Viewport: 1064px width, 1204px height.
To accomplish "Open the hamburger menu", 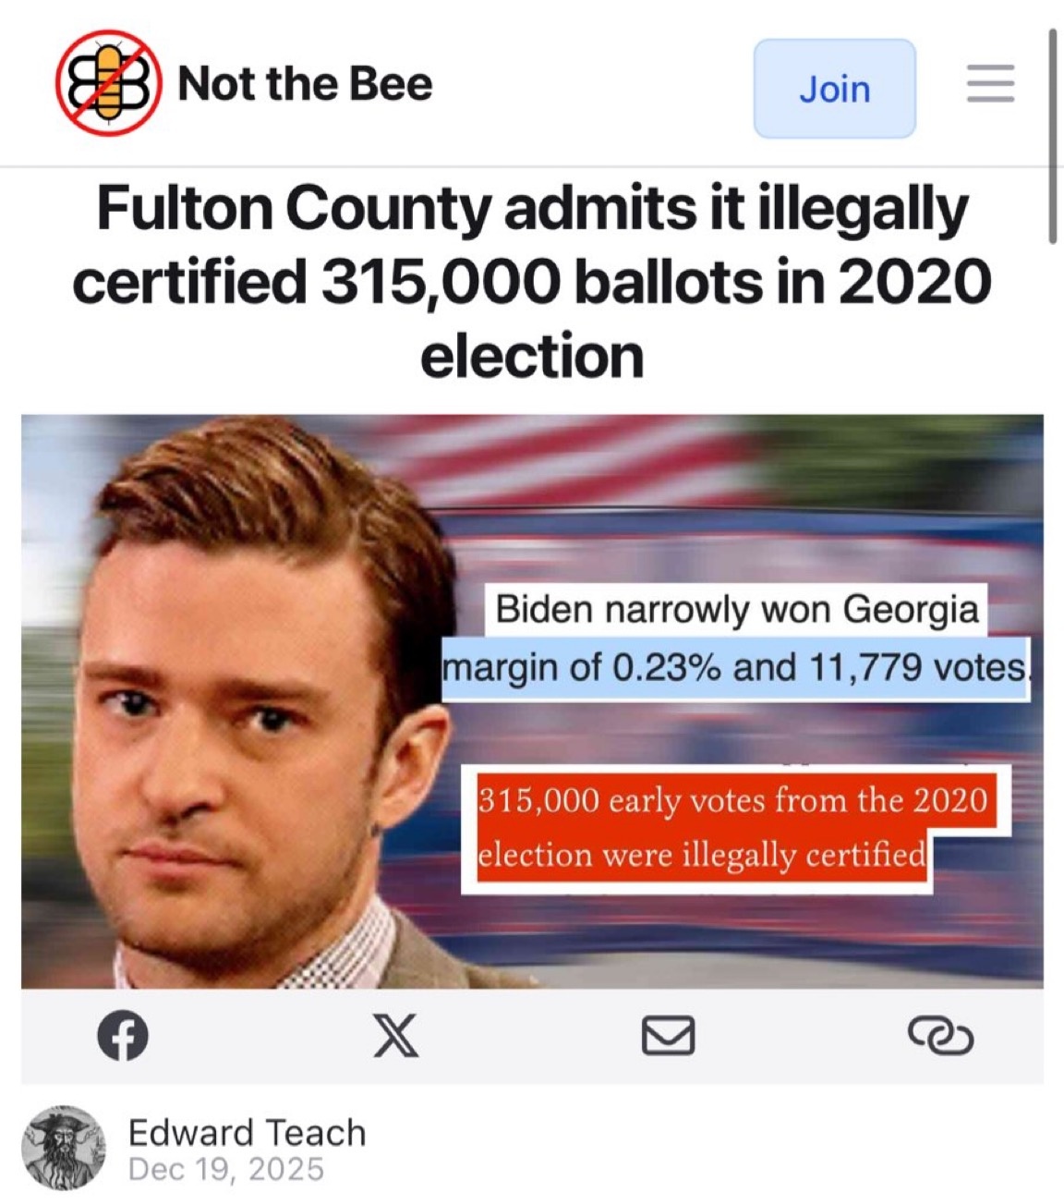I will click(x=990, y=84).
